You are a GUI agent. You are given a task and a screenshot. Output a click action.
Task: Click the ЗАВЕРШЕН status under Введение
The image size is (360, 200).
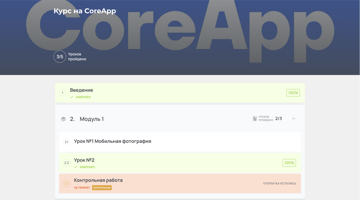pyautogui.click(x=83, y=97)
